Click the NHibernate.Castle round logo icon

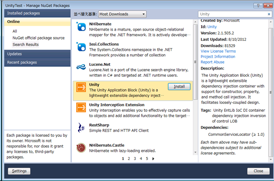tap(81, 148)
